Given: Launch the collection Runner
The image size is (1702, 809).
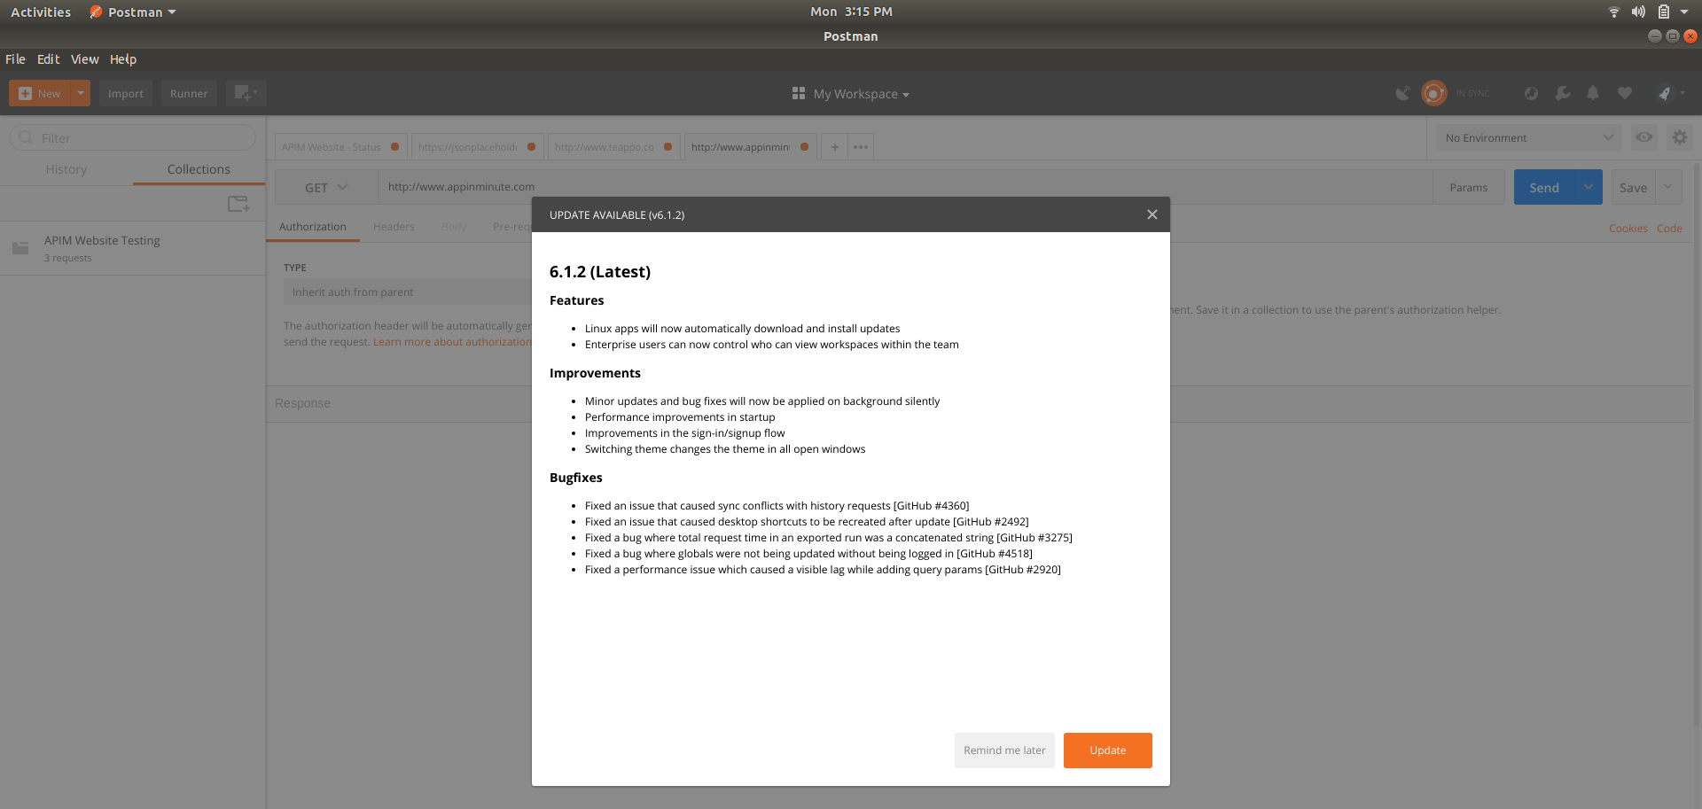Looking at the screenshot, I should (x=189, y=93).
